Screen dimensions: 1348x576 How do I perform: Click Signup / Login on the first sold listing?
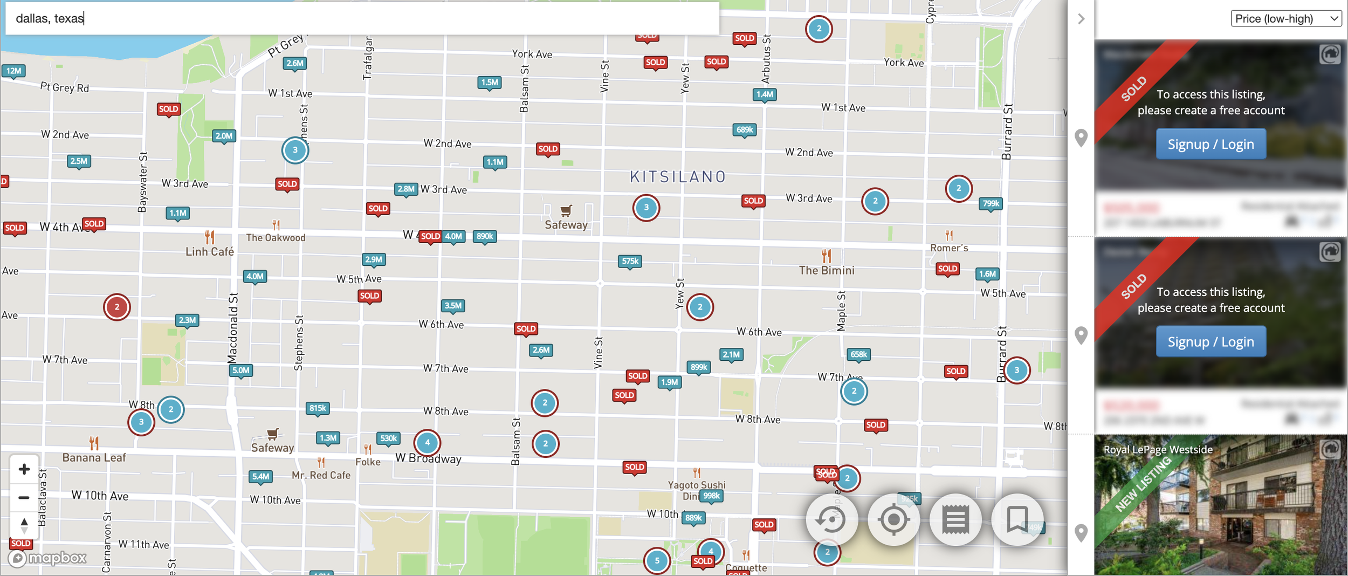point(1211,144)
